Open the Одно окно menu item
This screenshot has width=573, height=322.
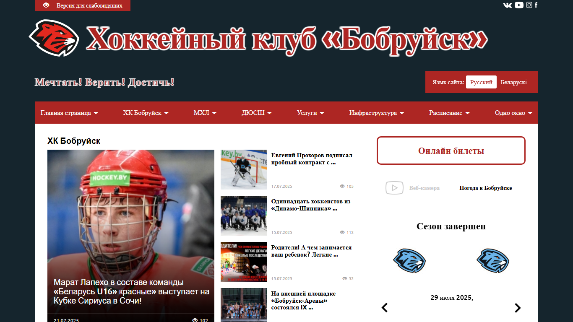pyautogui.click(x=513, y=113)
